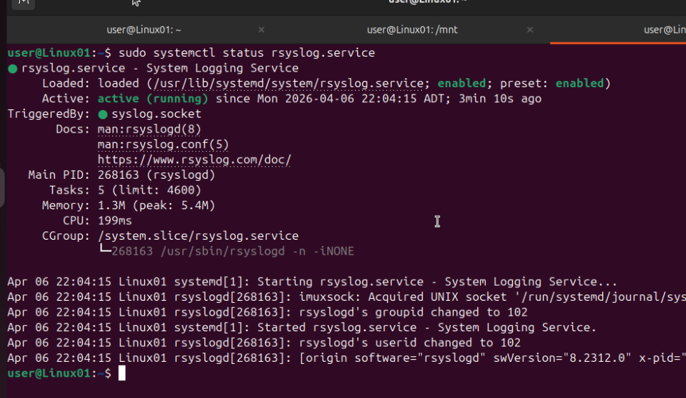
Task: Switch to the user@Linux01: ~ tab
Action: tap(144, 30)
